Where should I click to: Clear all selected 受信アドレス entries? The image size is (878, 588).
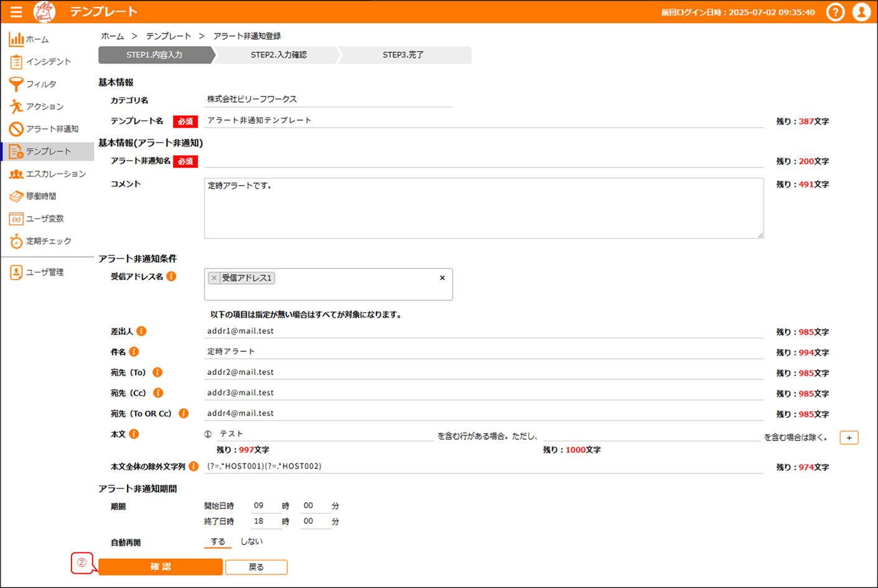pos(442,278)
